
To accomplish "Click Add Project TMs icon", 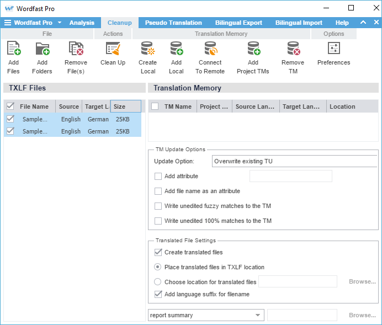I will pyautogui.click(x=253, y=50).
